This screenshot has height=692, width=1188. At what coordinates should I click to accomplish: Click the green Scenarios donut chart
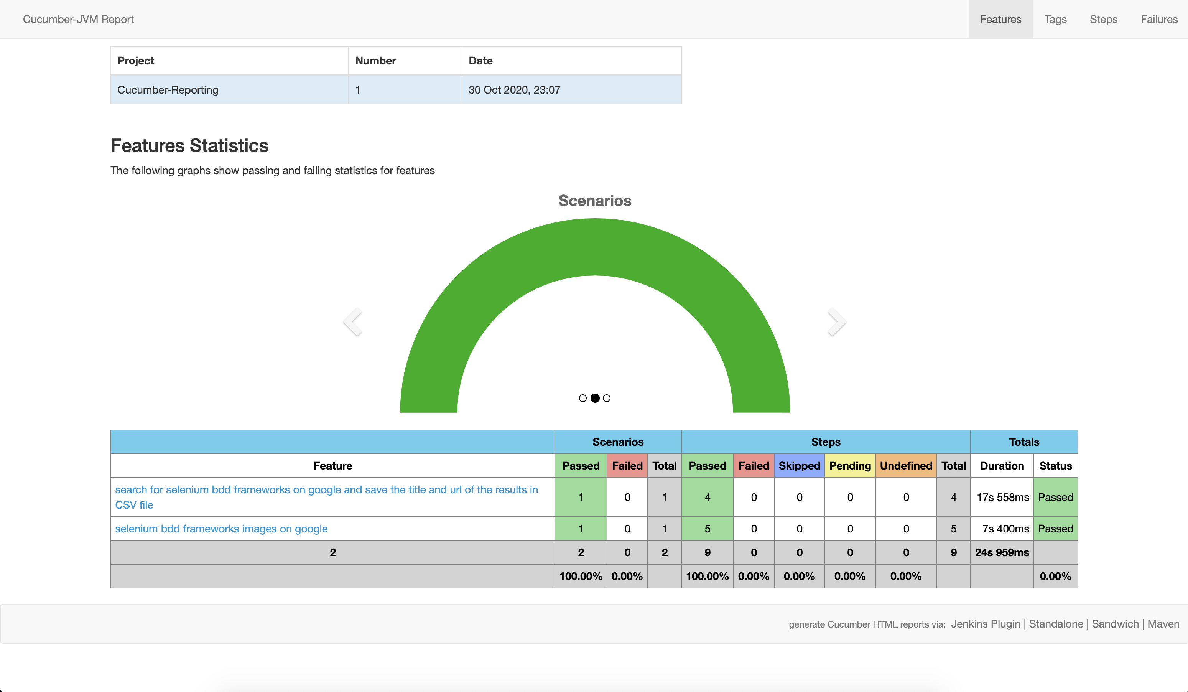(x=595, y=247)
